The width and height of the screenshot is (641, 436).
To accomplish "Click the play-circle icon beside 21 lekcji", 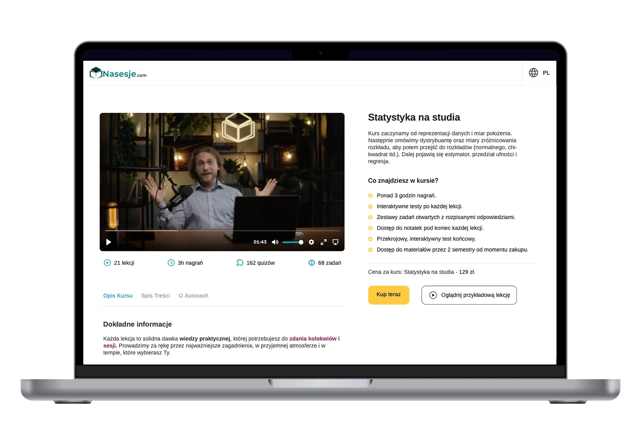I will (107, 262).
